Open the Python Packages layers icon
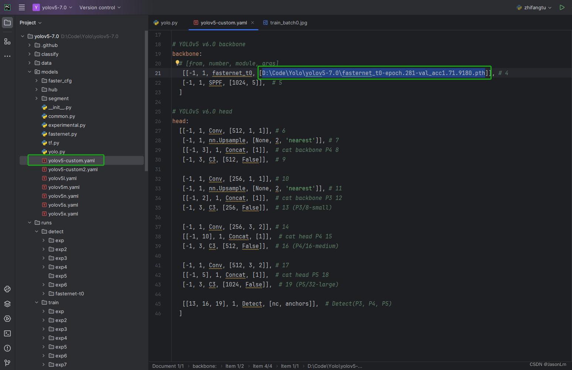The width and height of the screenshot is (572, 370). pos(7,304)
